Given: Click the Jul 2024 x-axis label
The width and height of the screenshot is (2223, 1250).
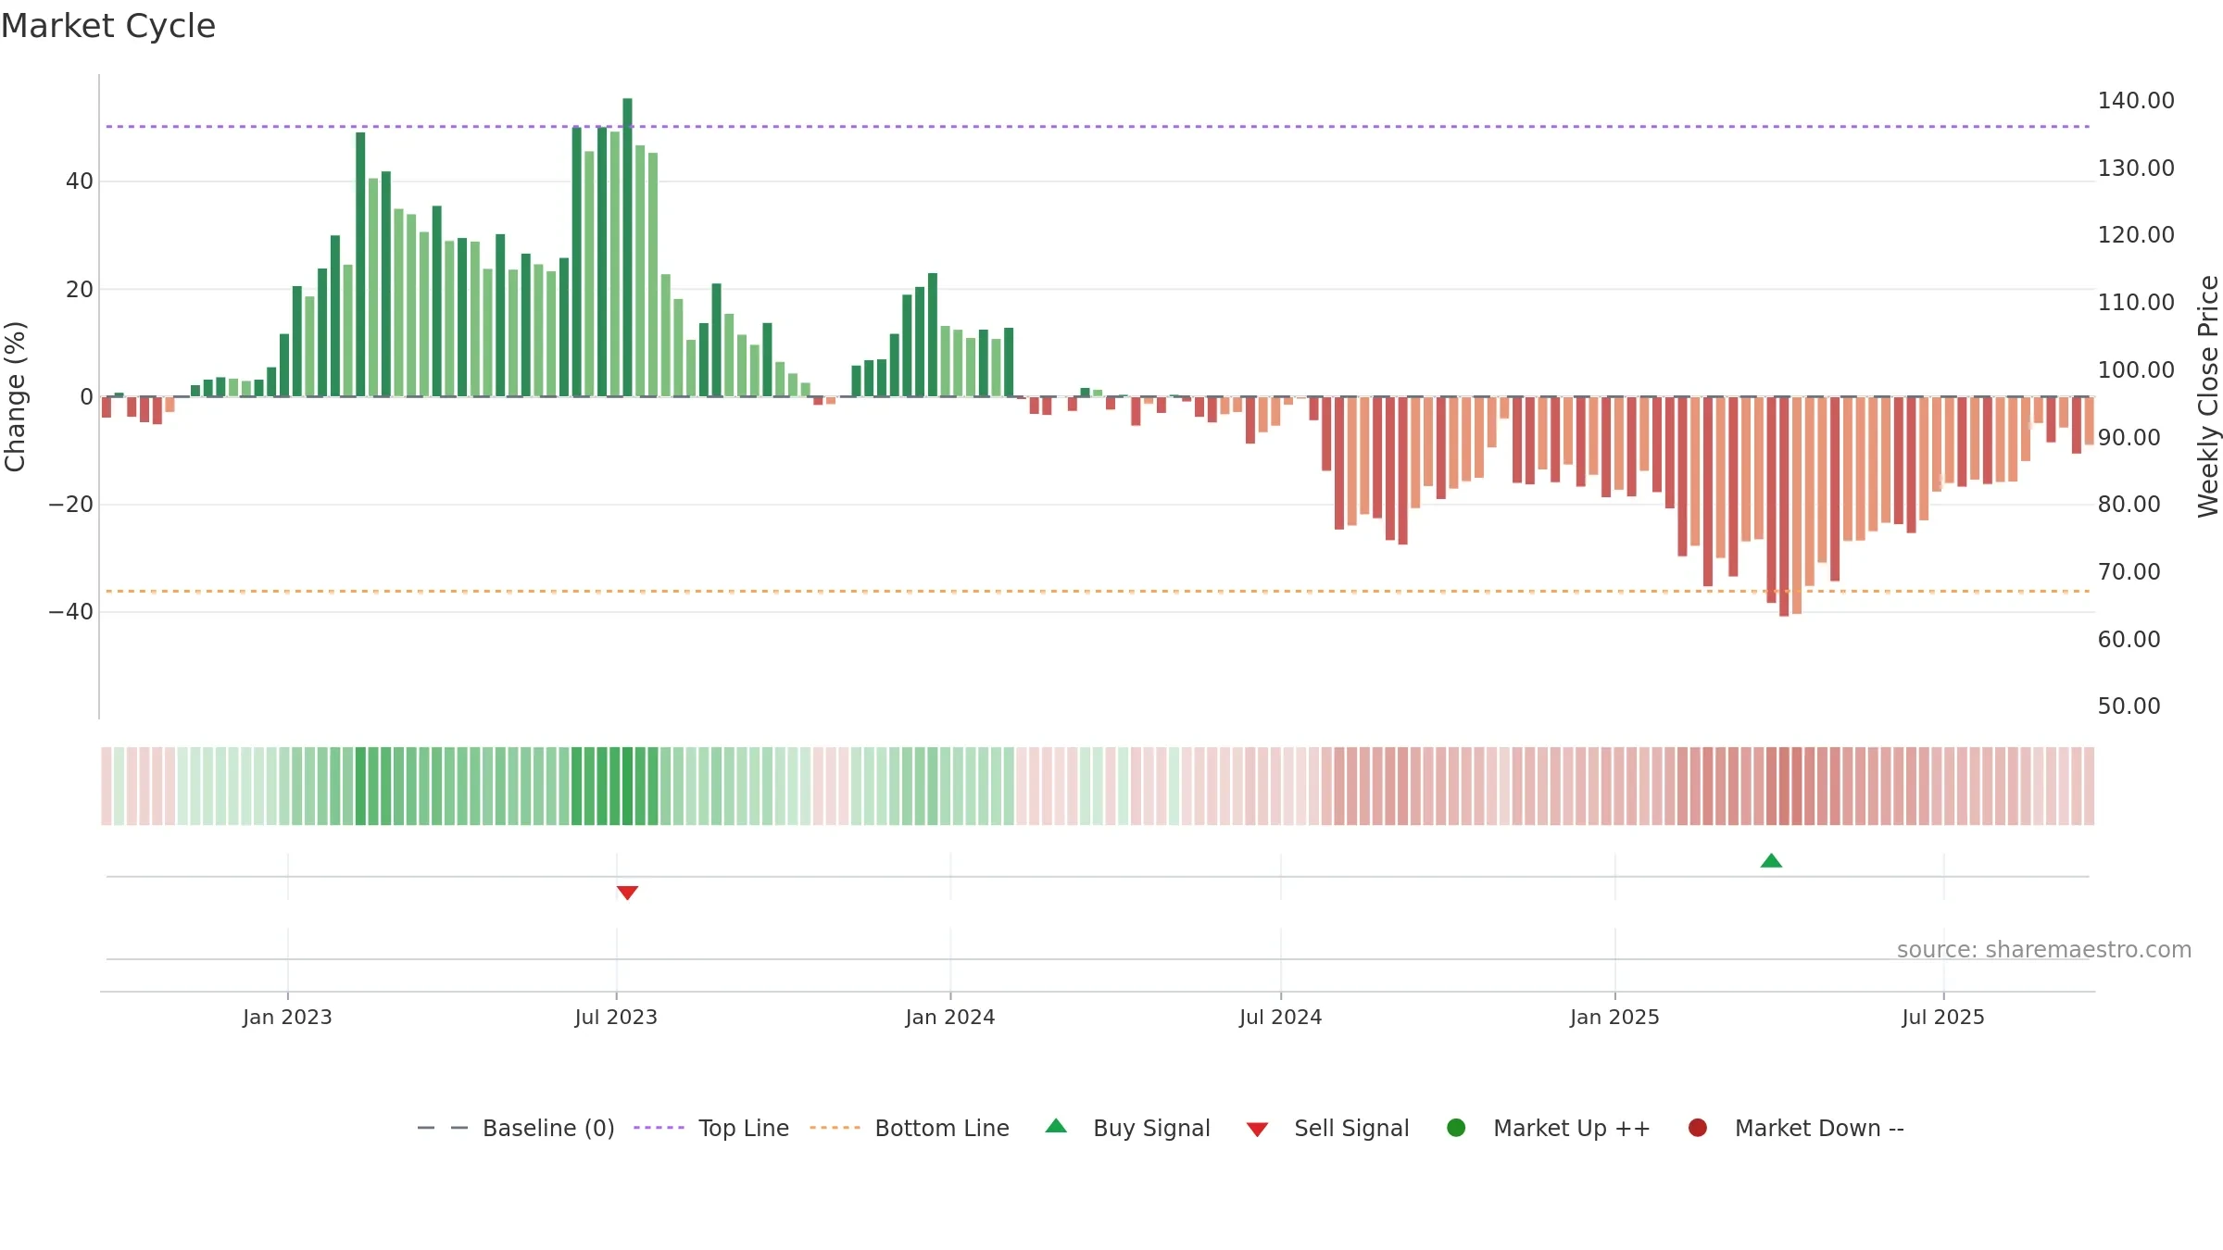Looking at the screenshot, I should (x=1281, y=1017).
